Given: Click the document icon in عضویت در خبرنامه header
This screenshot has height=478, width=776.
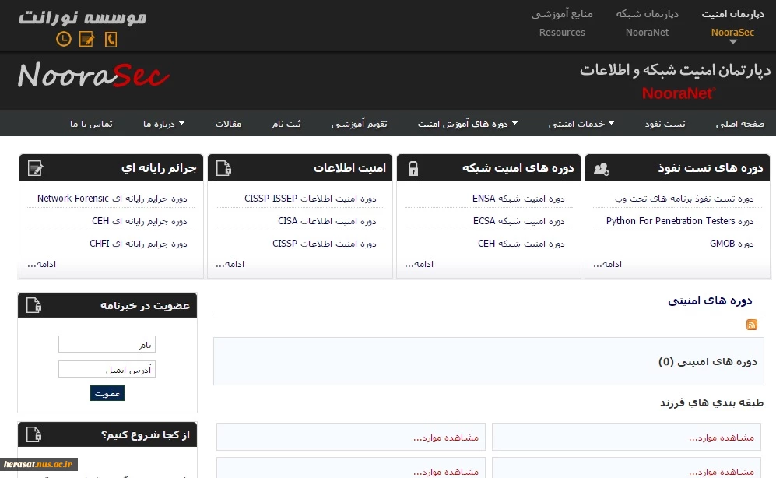Looking at the screenshot, I should [33, 305].
